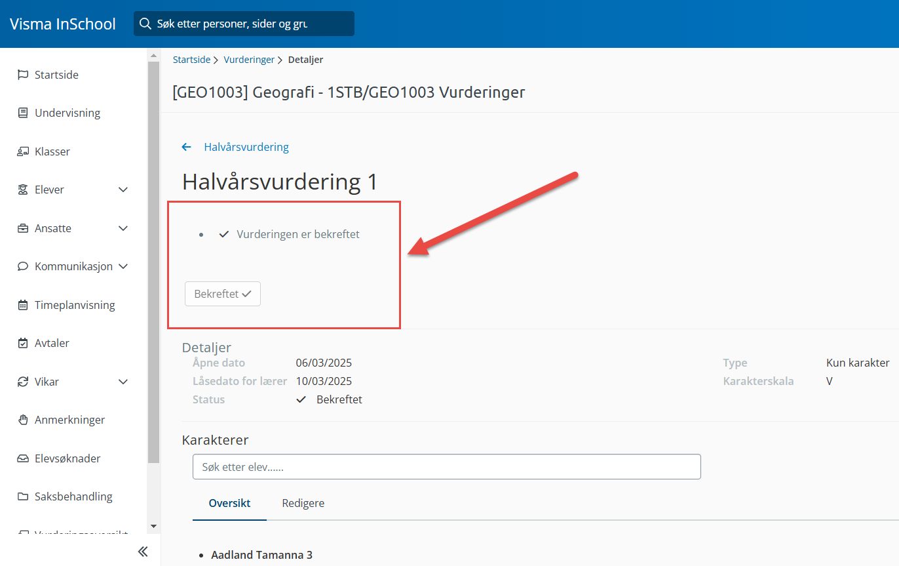Follow the Halvårsvurdering back link
899x566 pixels.
point(246,147)
